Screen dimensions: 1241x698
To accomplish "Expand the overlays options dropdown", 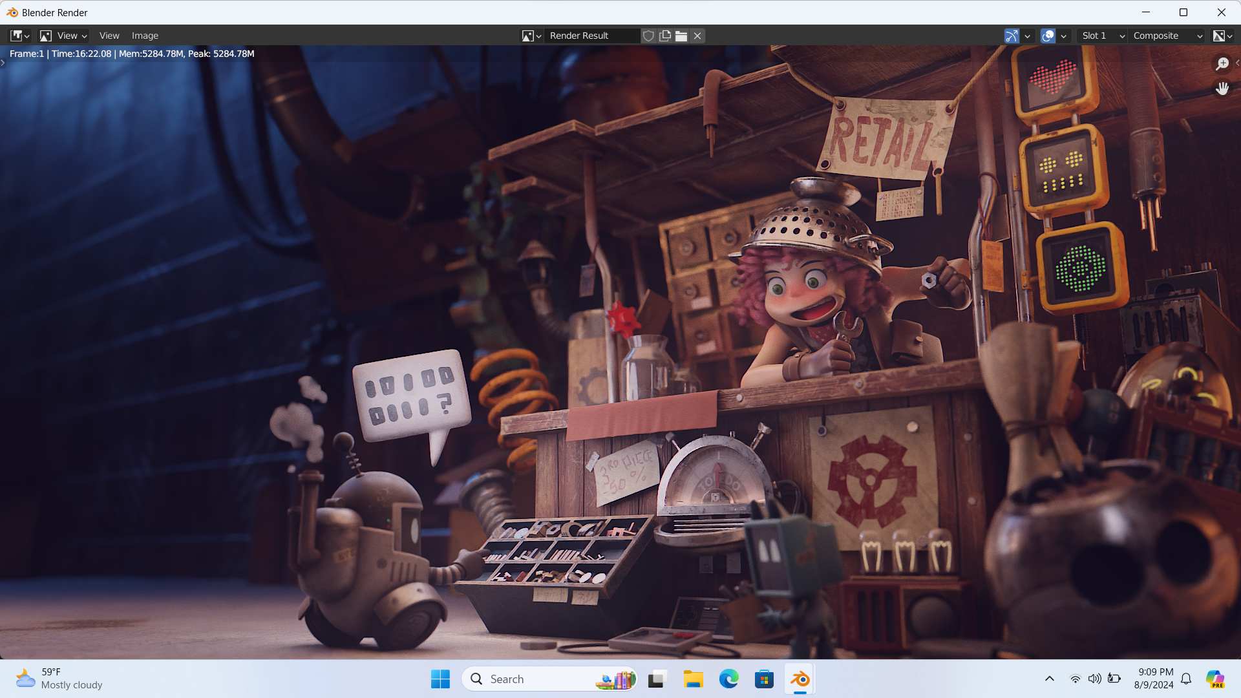I will [x=1064, y=36].
